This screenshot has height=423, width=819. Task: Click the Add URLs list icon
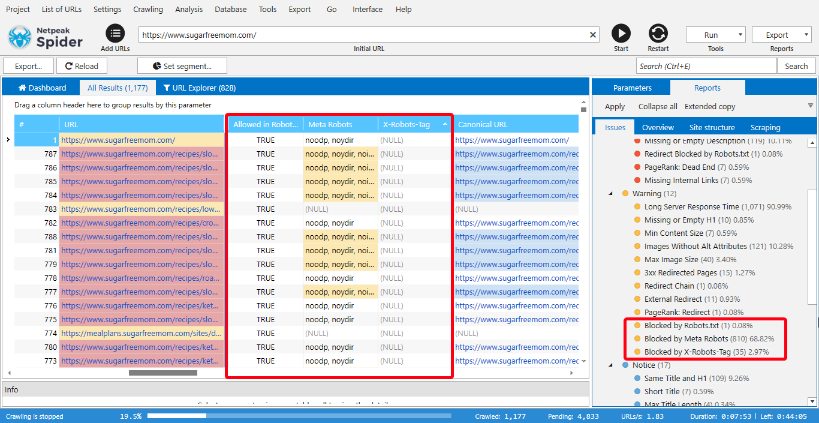pyautogui.click(x=115, y=34)
